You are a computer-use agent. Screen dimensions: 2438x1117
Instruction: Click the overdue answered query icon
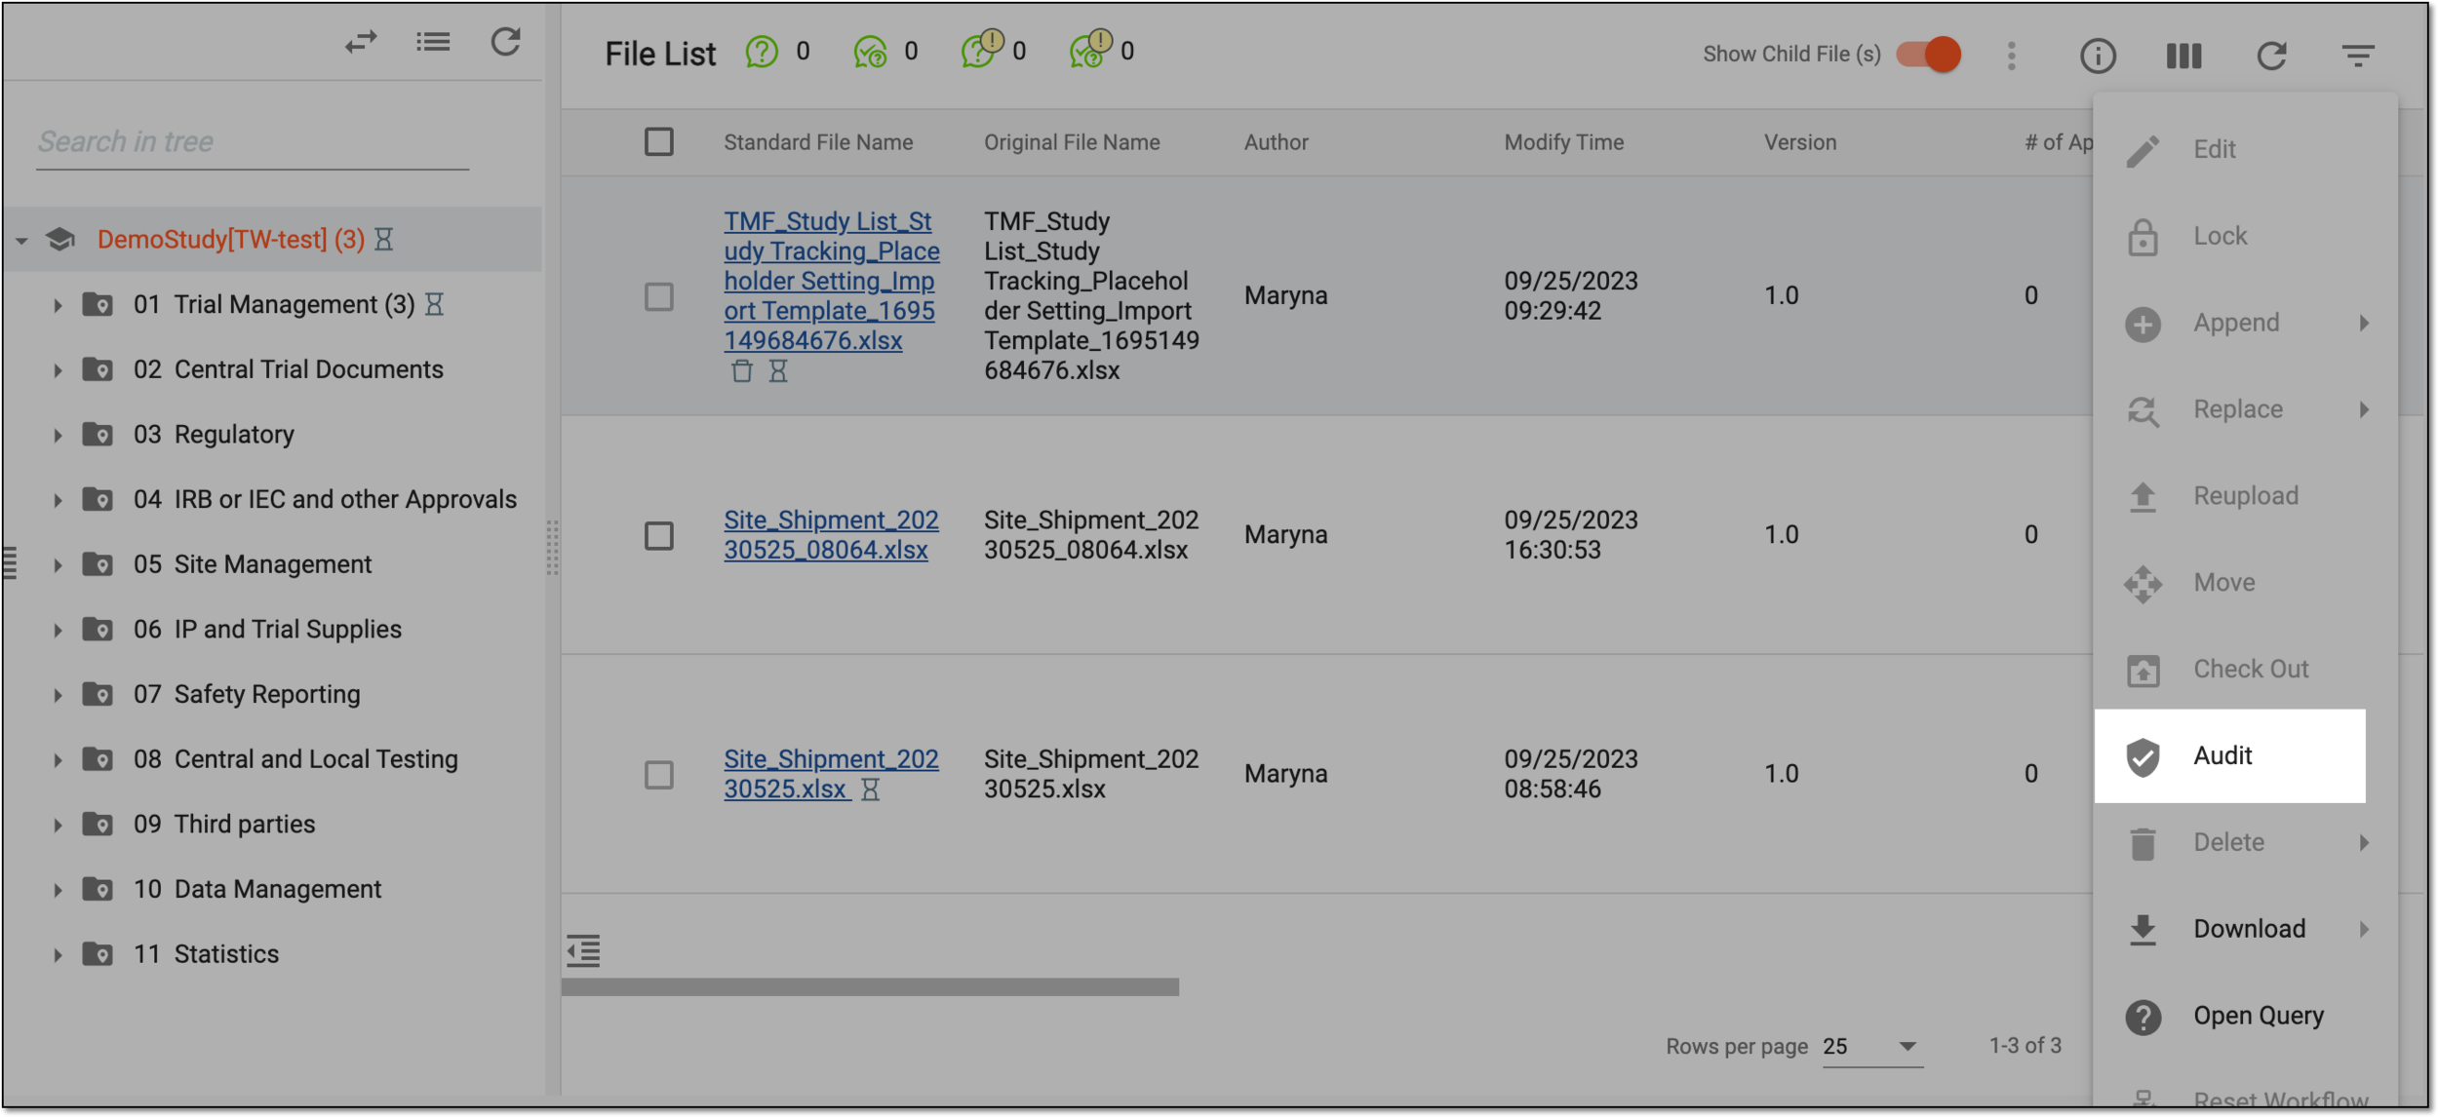(x=1089, y=49)
